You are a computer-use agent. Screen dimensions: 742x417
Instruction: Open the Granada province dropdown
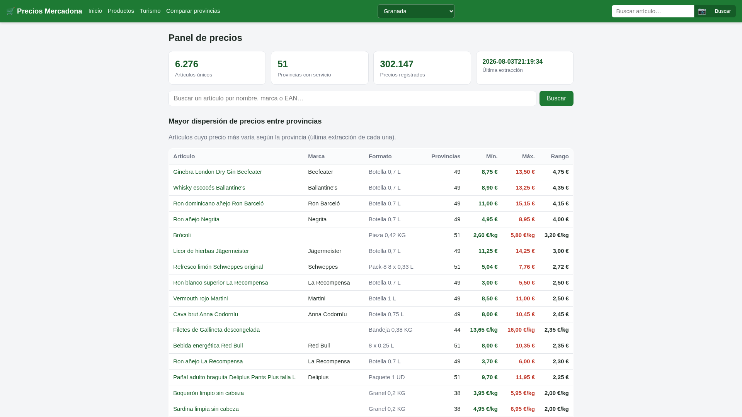pos(416,11)
